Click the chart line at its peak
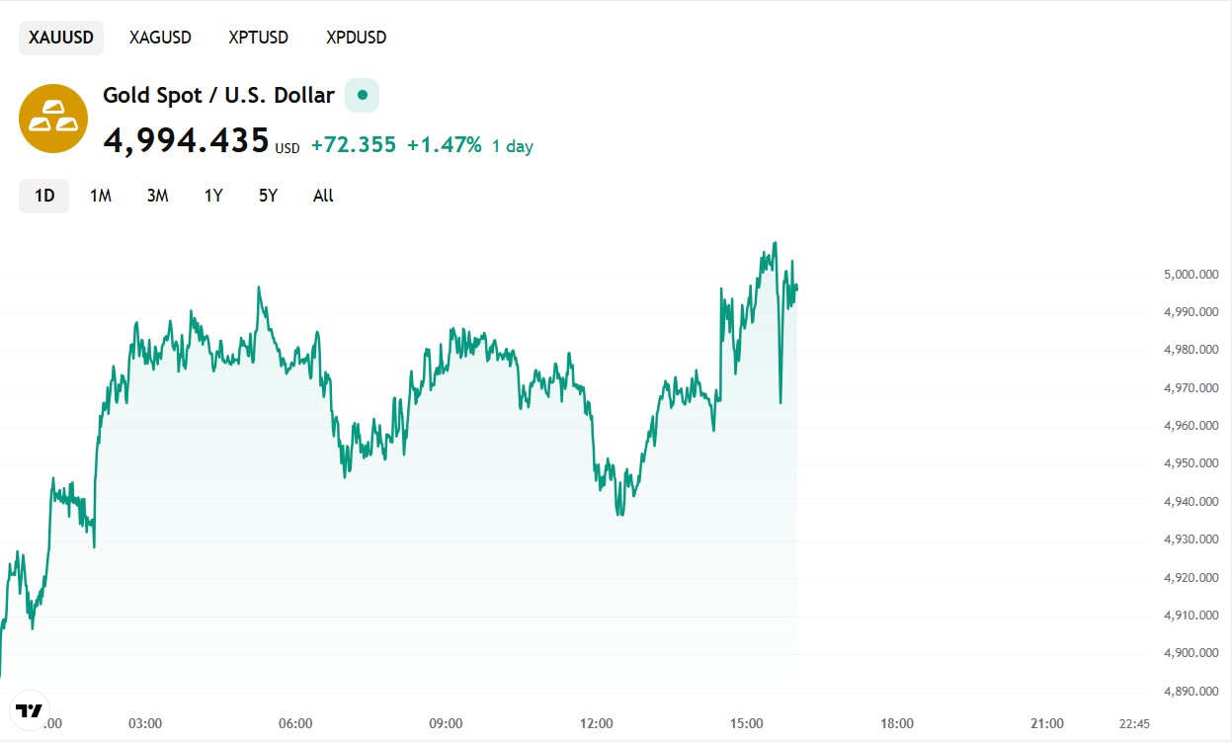The width and height of the screenshot is (1232, 743). coord(775,244)
